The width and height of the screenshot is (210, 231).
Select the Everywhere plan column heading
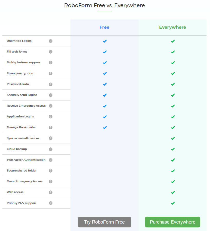[x=172, y=27]
